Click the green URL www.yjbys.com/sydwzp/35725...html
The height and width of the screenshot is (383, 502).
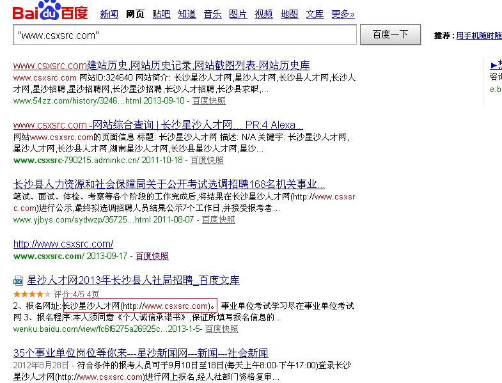[x=82, y=220]
